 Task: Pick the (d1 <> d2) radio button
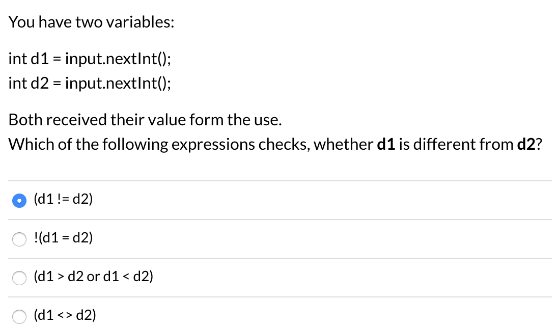pyautogui.click(x=19, y=316)
